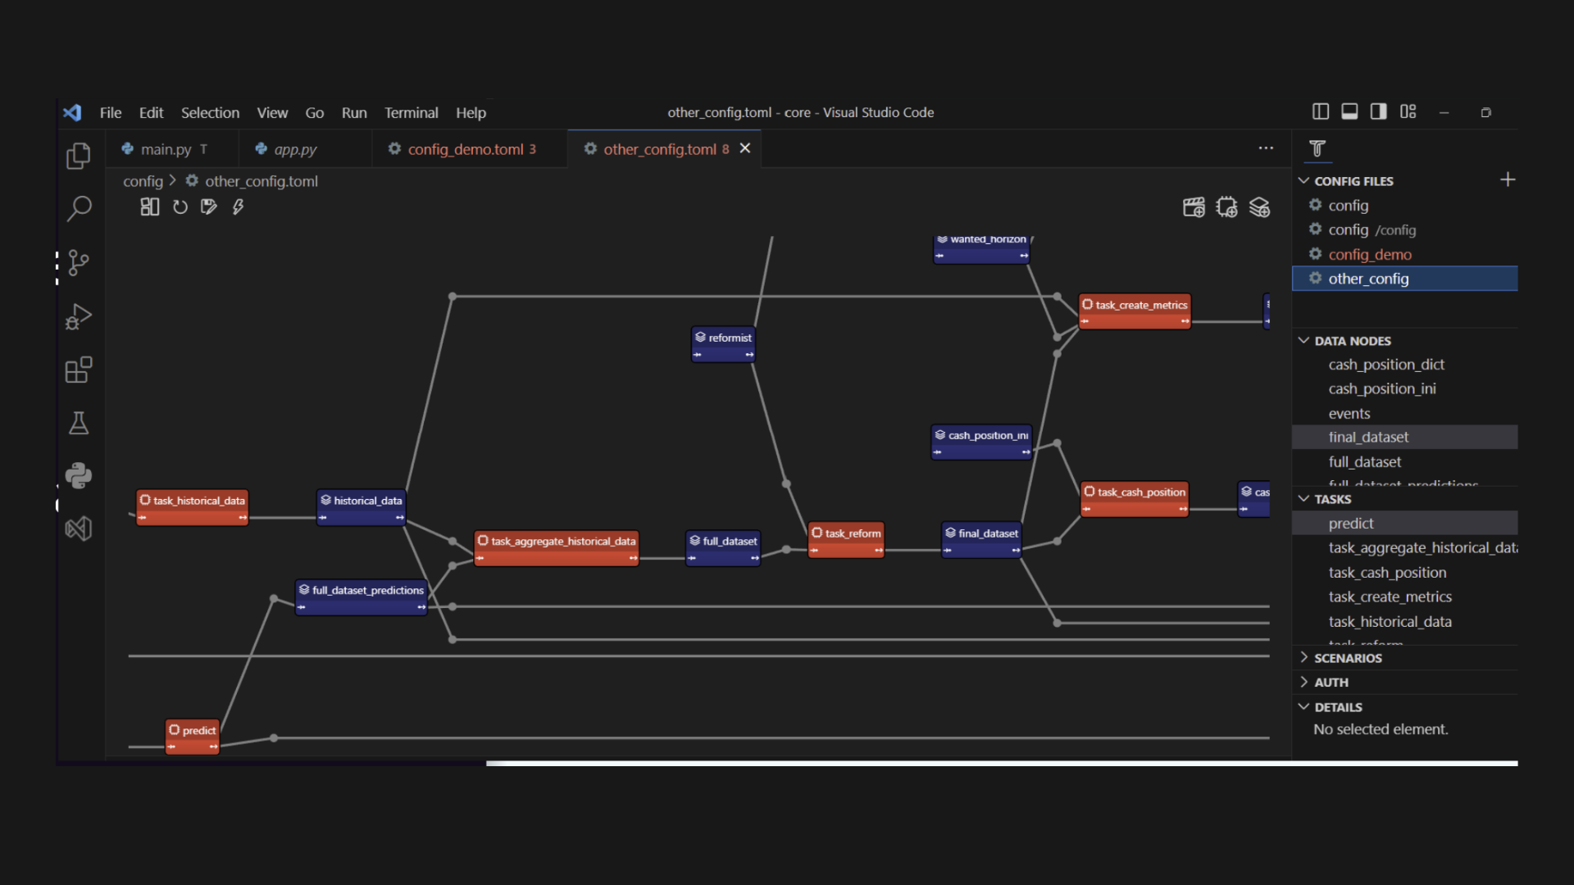Collapse the CONFIG FILES section
The width and height of the screenshot is (1574, 885).
(1353, 181)
